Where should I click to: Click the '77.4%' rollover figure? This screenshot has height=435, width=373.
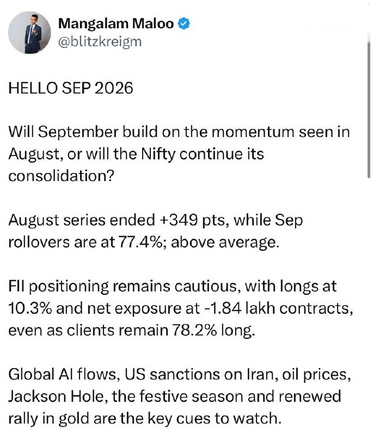pos(140,242)
